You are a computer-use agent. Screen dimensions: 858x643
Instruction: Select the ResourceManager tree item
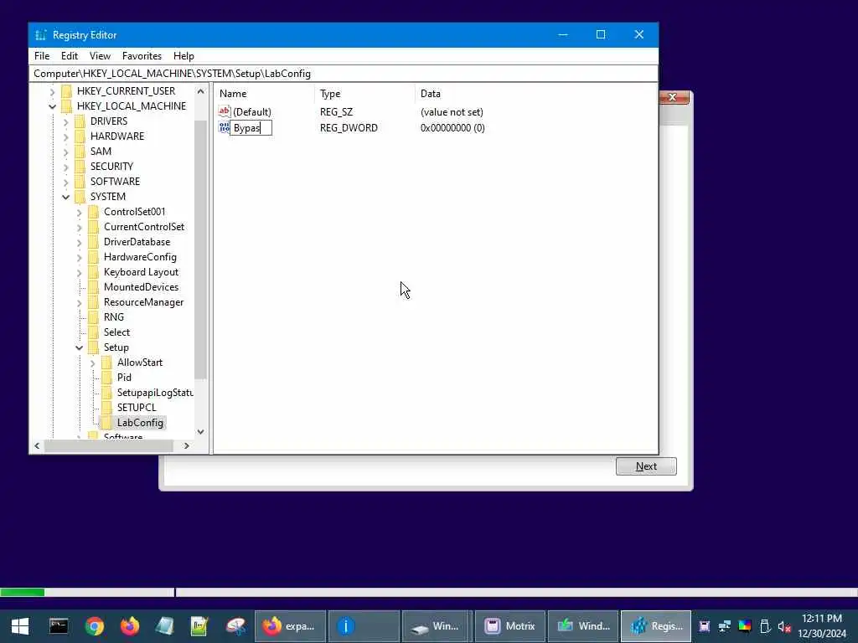tap(143, 301)
